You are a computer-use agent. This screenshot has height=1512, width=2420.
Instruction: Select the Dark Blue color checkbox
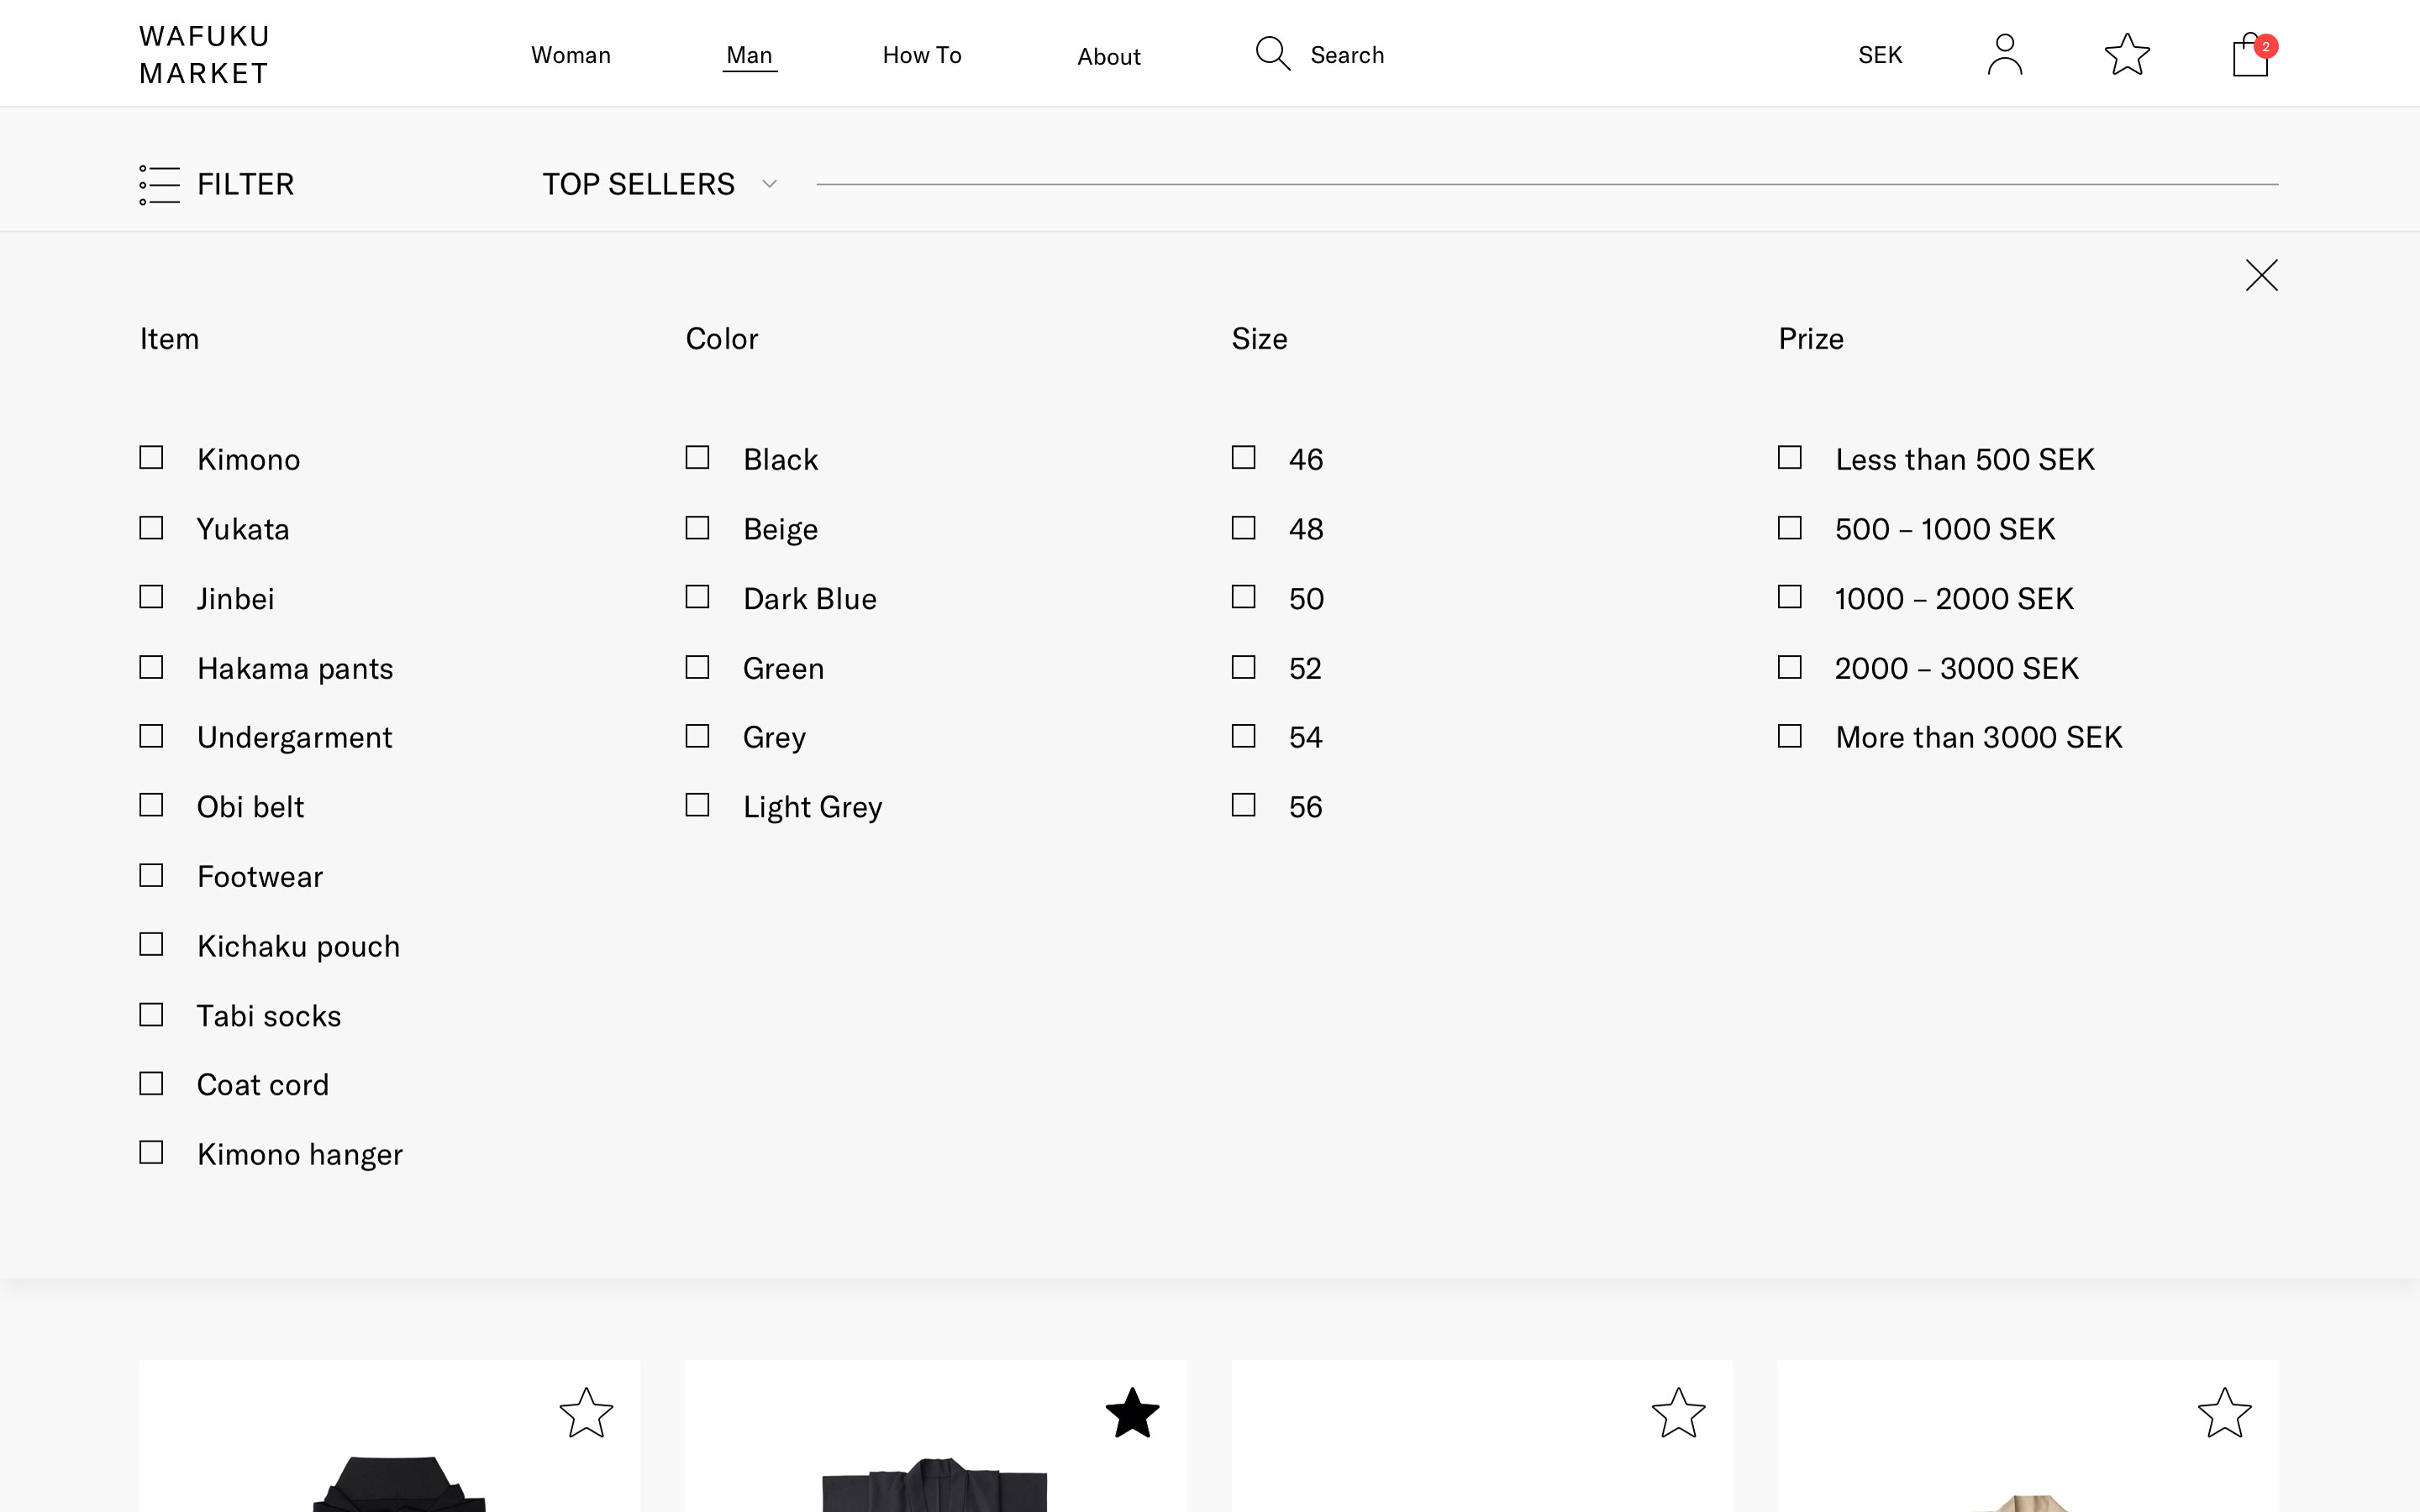(x=697, y=597)
